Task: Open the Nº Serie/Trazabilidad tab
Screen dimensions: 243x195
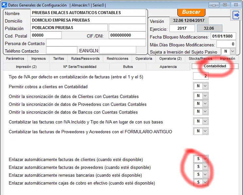Action: point(80,67)
